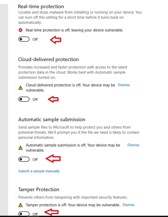Image resolution: width=168 pixels, height=217 pixels.
Task: Click the red arrow beside Tamper Protection toggle
Action: (x=52, y=212)
